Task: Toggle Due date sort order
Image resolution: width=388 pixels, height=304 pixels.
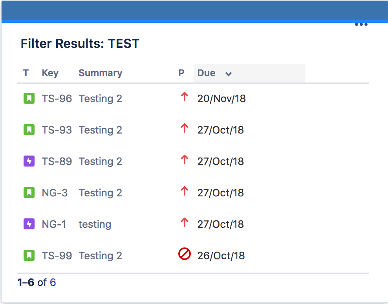Action: (x=206, y=73)
